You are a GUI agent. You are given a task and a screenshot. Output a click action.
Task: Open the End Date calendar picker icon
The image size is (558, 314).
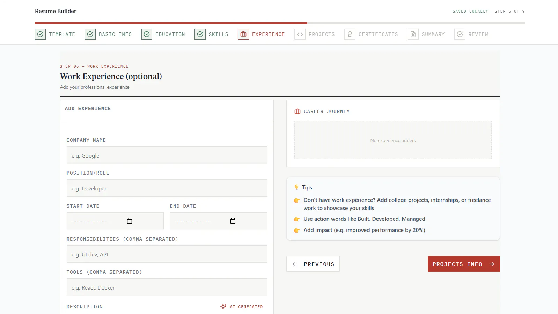click(x=233, y=221)
